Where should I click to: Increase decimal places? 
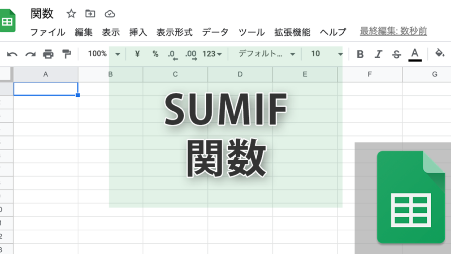coord(191,54)
